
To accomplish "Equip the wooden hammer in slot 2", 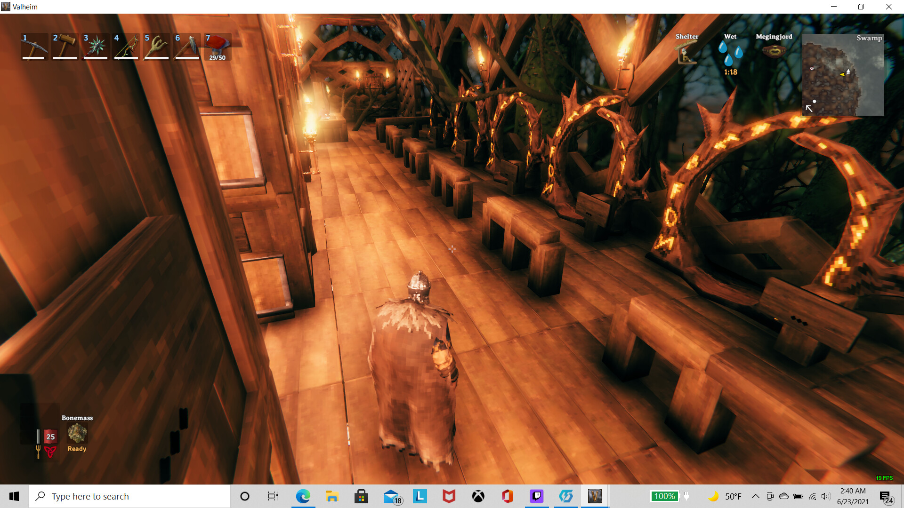I will pos(65,47).
